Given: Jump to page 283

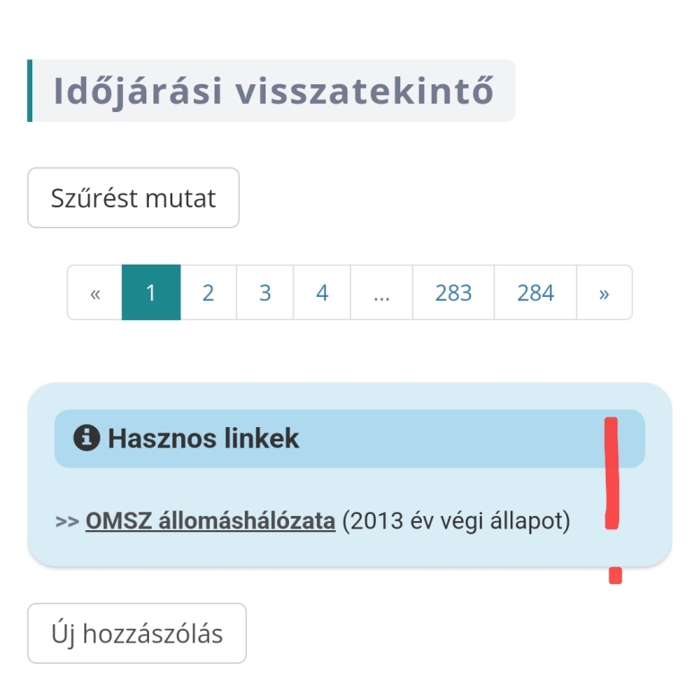Looking at the screenshot, I should coord(453,292).
